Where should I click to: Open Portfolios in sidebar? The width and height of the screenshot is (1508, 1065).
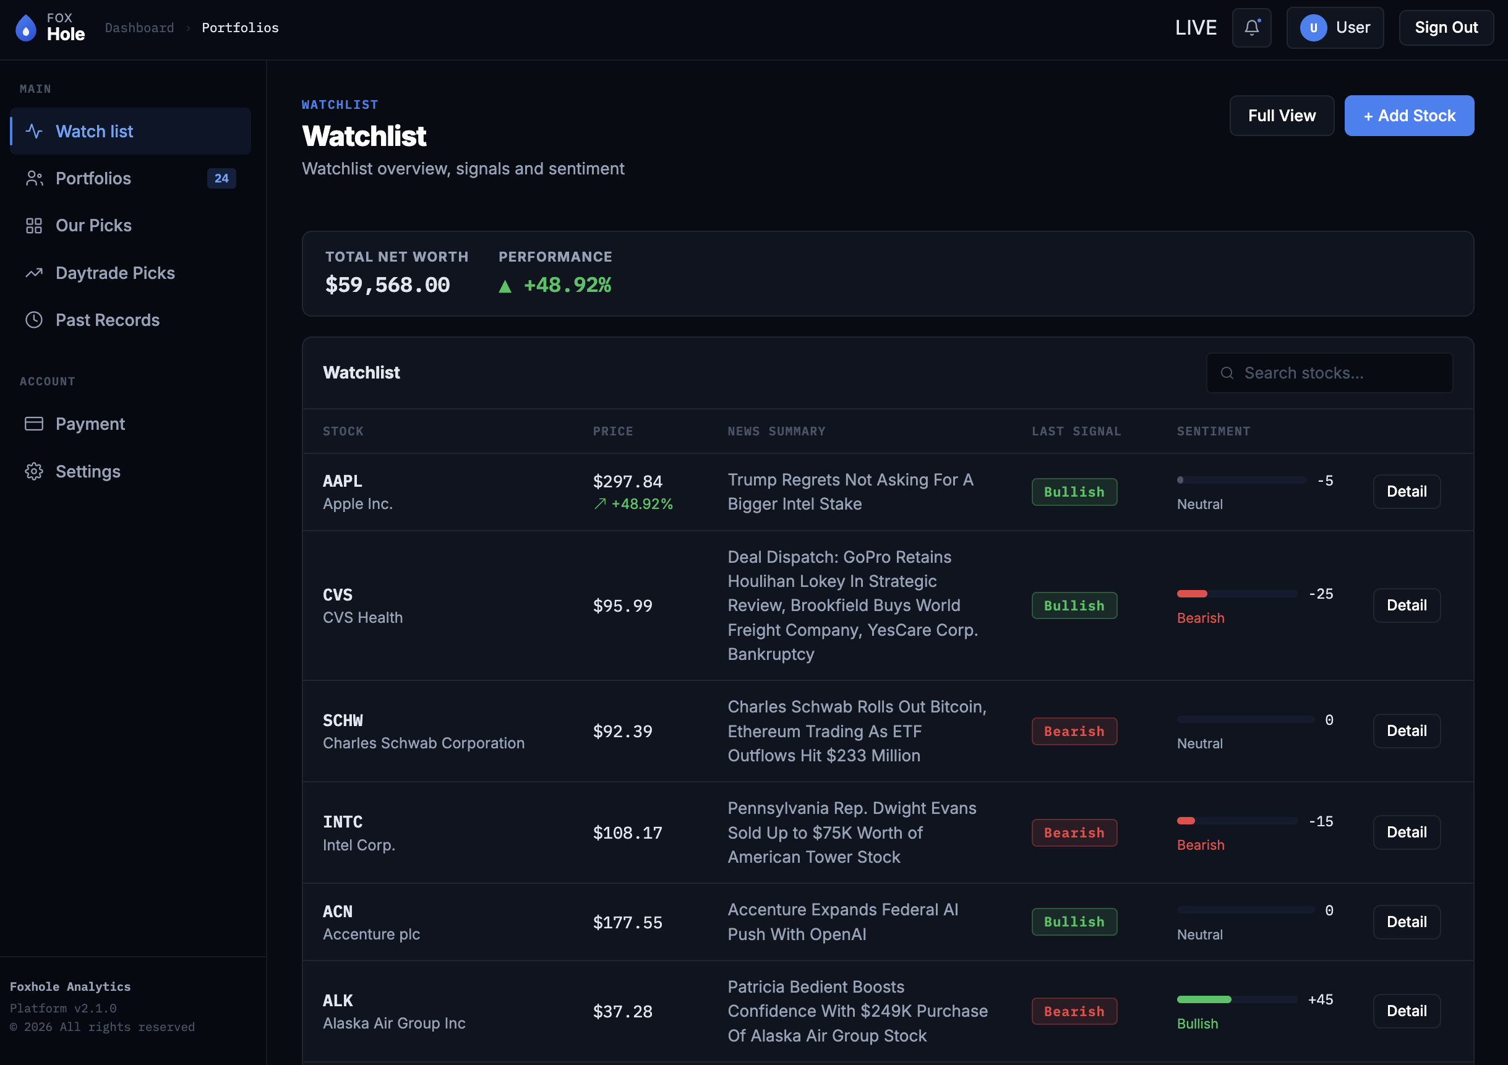[130, 179]
